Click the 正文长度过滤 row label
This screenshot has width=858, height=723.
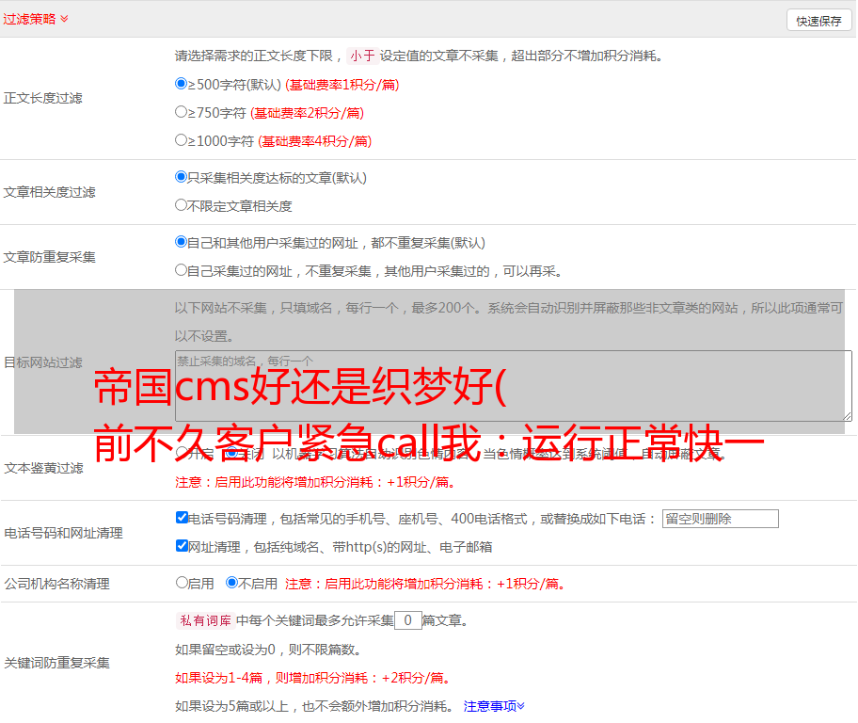coord(42,98)
